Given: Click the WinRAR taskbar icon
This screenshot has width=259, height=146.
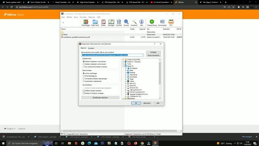Looking at the screenshot, I should pos(155,143).
